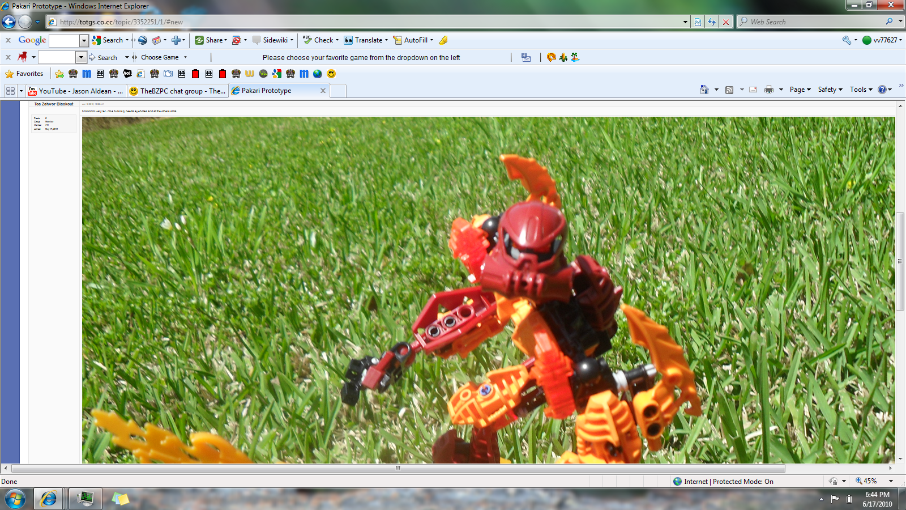Image resolution: width=906 pixels, height=510 pixels.
Task: Open a new blank tab
Action: click(x=338, y=91)
